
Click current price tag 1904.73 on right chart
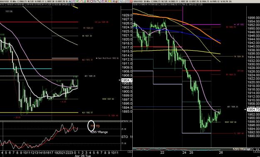click(253, 110)
